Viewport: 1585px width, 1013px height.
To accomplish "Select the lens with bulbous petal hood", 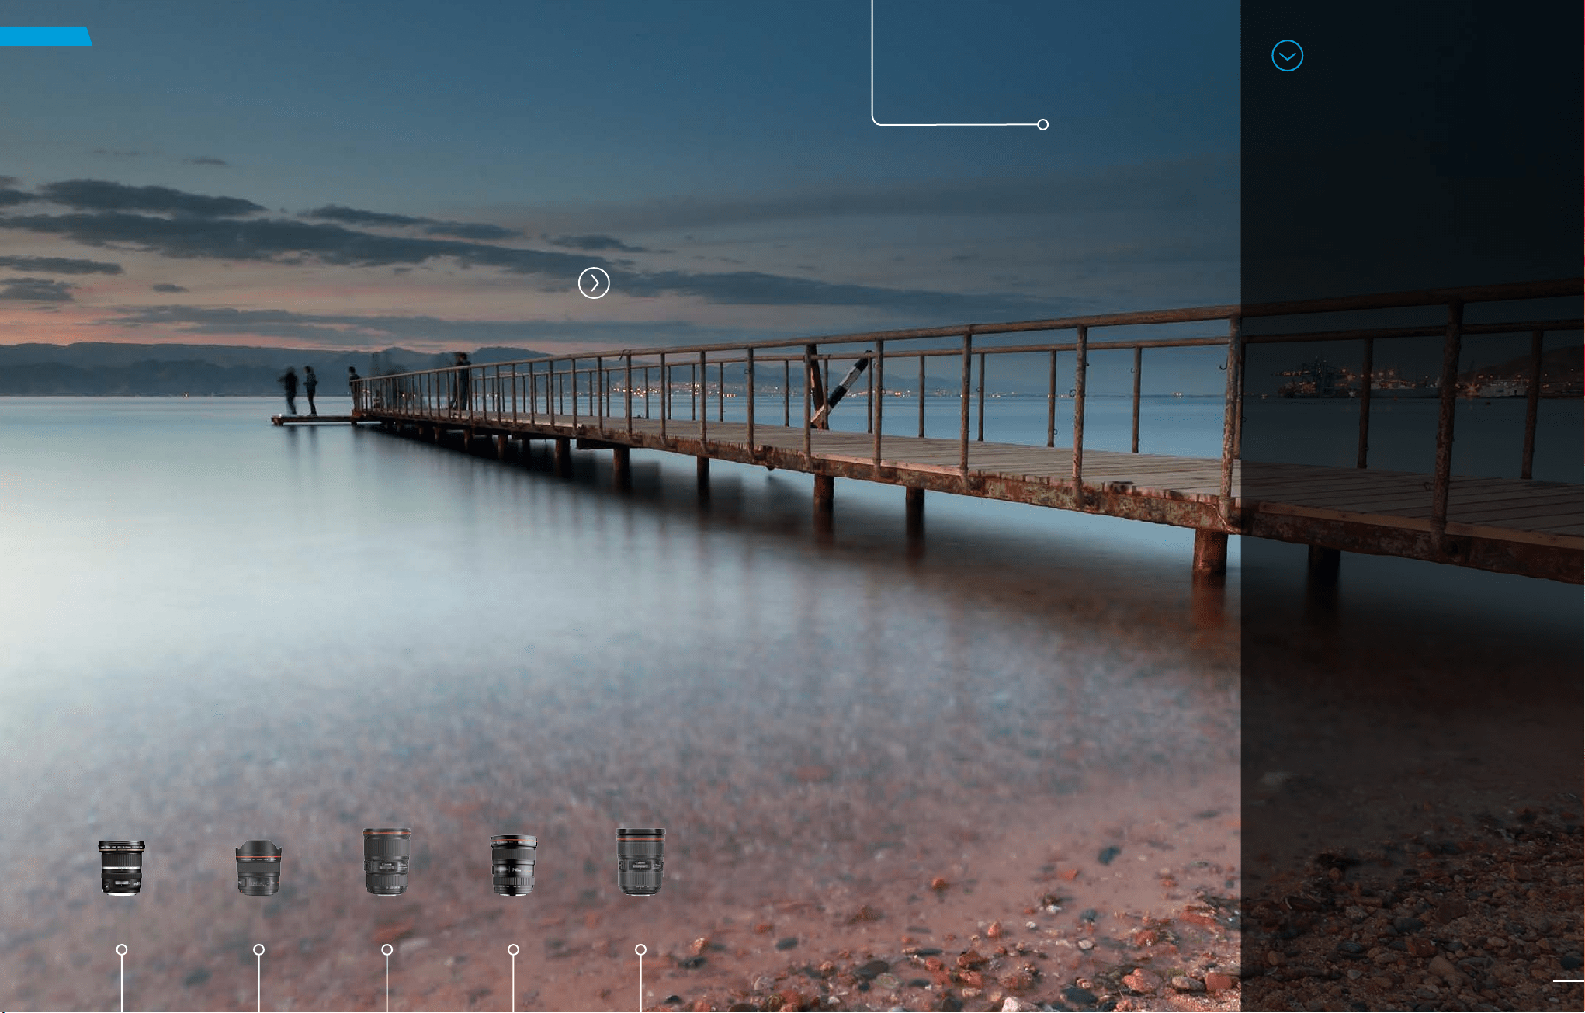I will tap(258, 868).
